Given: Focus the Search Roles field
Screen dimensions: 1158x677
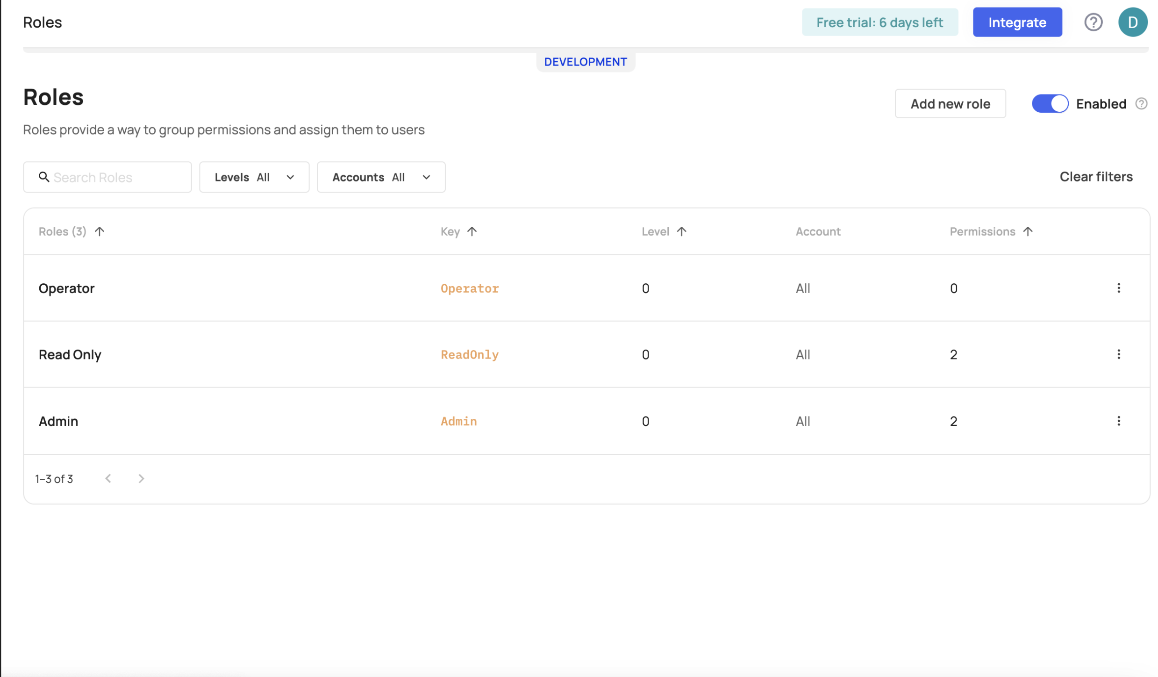Looking at the screenshot, I should click(x=114, y=177).
